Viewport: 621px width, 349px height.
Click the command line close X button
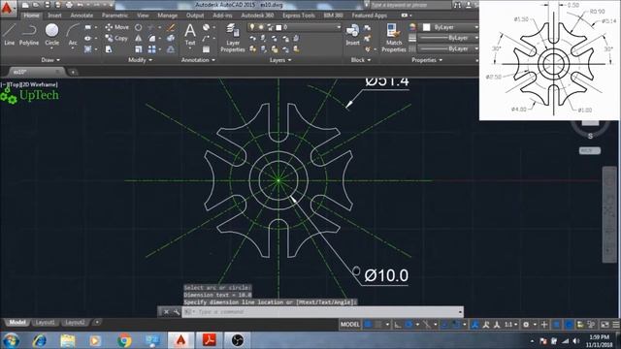pyautogui.click(x=166, y=312)
